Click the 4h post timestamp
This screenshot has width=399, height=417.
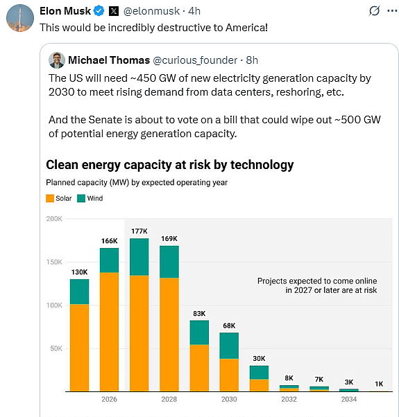tap(194, 11)
